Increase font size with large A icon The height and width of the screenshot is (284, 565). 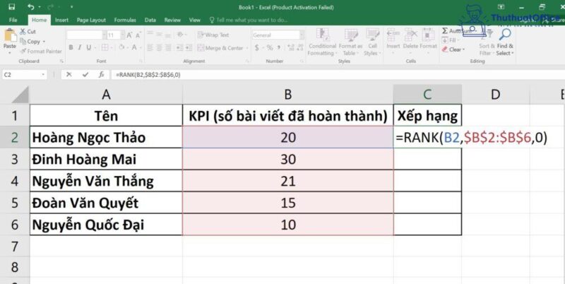point(129,35)
